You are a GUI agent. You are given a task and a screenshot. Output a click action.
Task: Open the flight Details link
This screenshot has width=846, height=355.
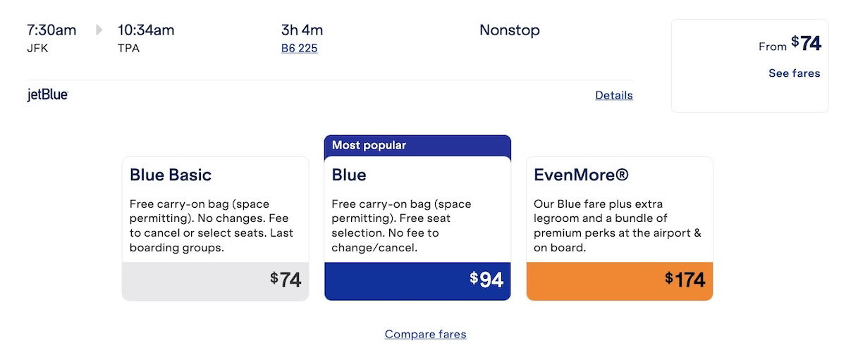click(x=614, y=95)
